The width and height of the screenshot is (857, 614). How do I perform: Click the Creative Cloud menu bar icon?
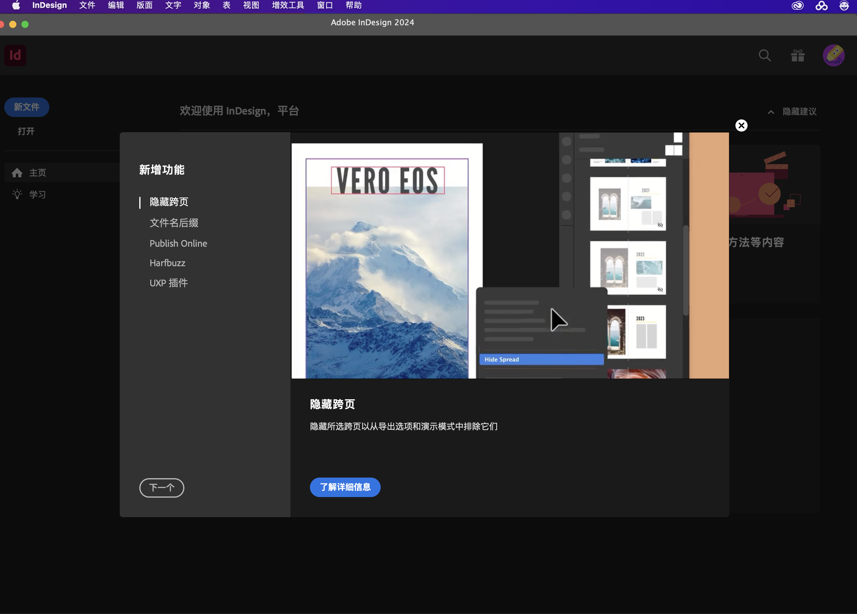(x=797, y=6)
